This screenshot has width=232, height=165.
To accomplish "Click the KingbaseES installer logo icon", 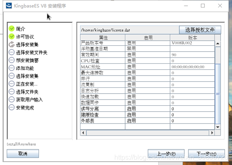I will tap(9, 5).
